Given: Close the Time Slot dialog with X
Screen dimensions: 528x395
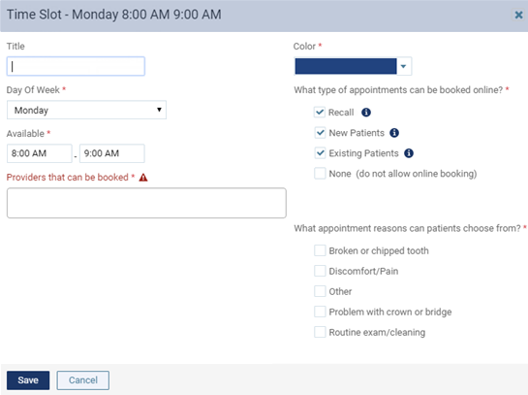Looking at the screenshot, I should 518,15.
